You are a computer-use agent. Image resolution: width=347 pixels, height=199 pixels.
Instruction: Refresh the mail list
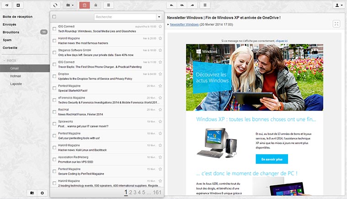55,5
